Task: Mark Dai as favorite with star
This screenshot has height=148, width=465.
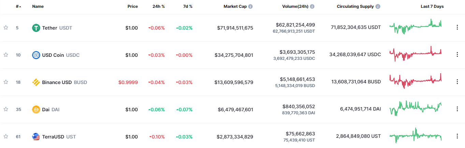Action: (x=6, y=110)
